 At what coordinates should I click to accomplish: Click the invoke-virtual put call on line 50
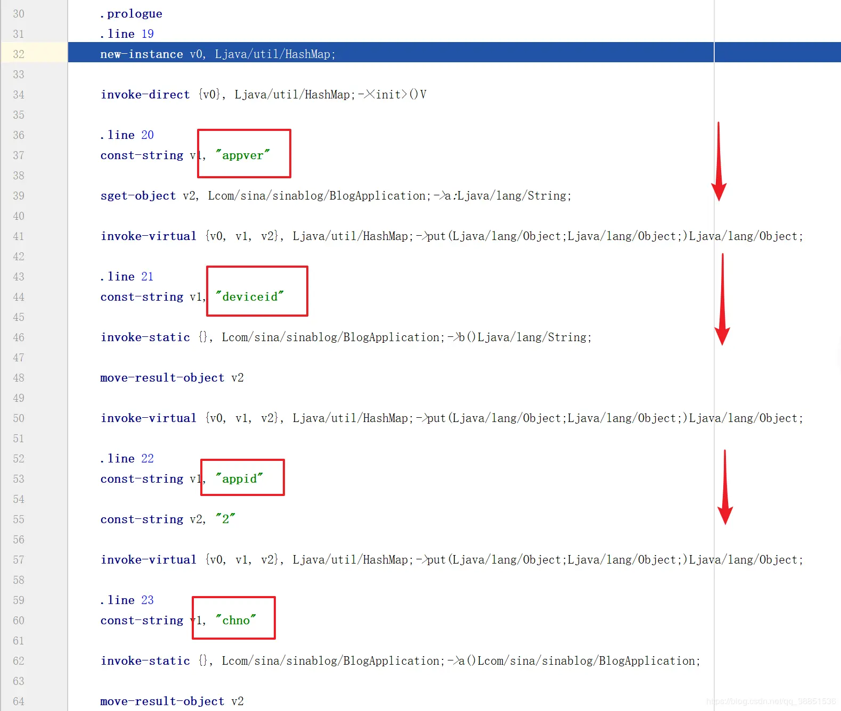click(x=452, y=418)
